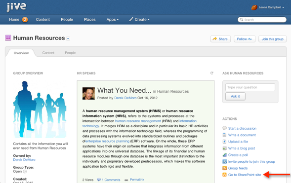291x183 pixels.
Task: Click the notification badge showing 2
Action: point(25,19)
